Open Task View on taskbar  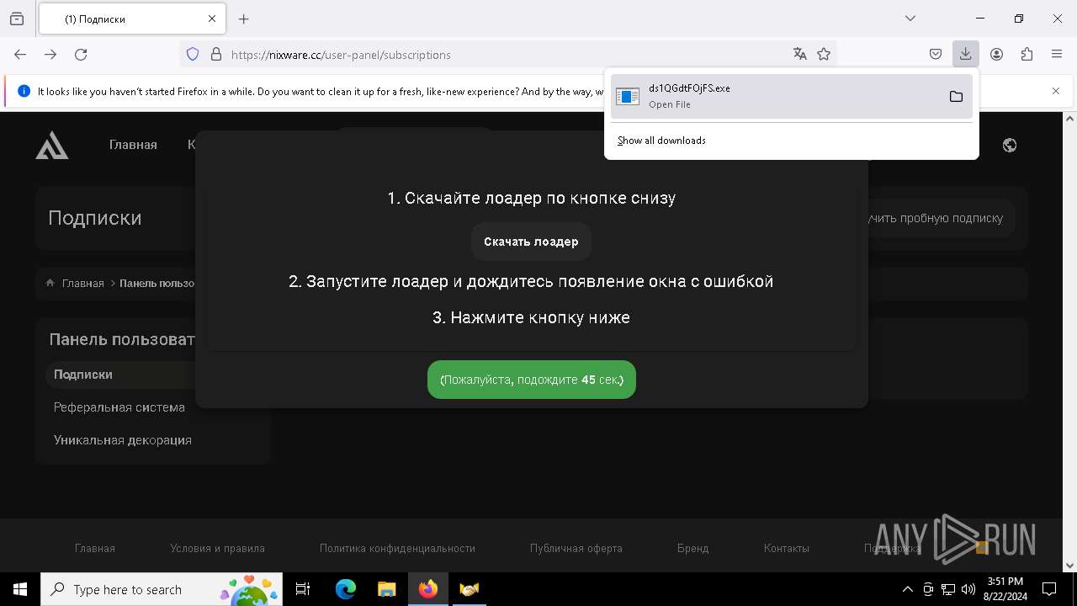click(303, 589)
